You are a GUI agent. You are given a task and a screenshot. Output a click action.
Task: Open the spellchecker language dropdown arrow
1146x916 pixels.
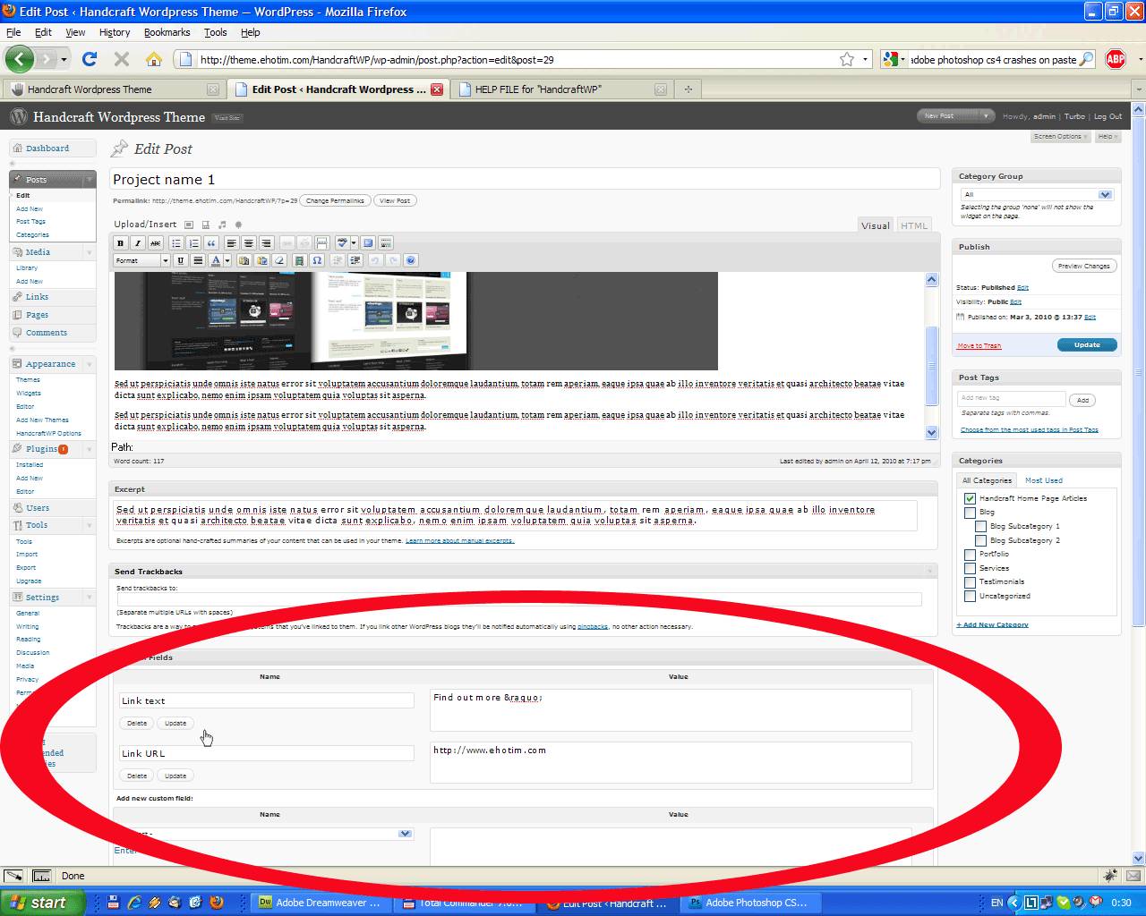(354, 243)
